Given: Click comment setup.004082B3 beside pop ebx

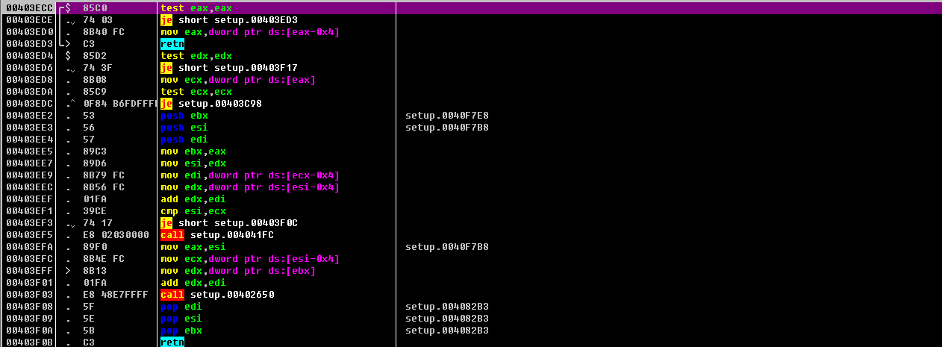Looking at the screenshot, I should coord(447,331).
